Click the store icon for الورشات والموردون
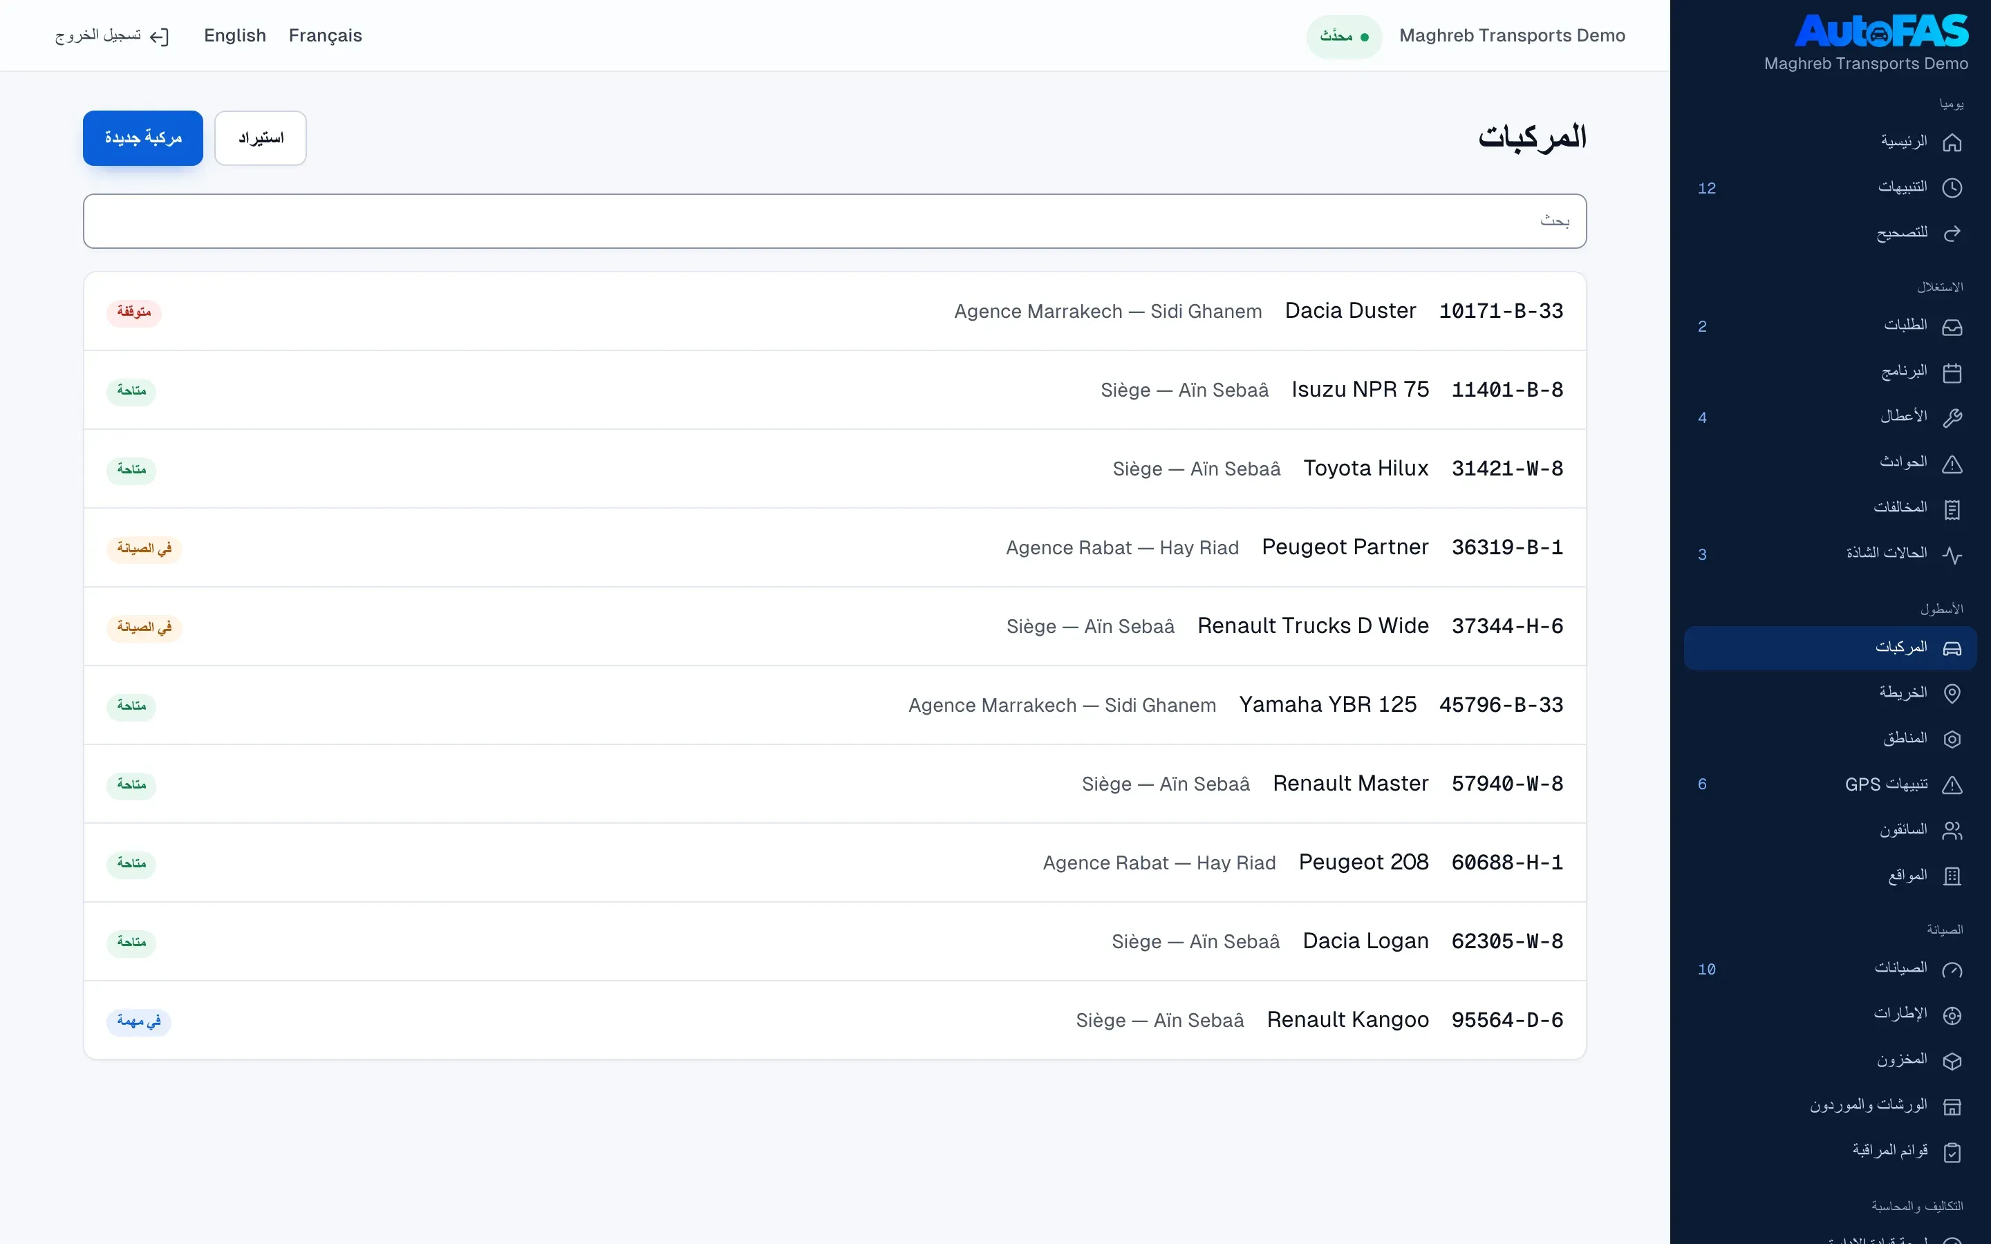The image size is (1991, 1244). [1952, 1106]
